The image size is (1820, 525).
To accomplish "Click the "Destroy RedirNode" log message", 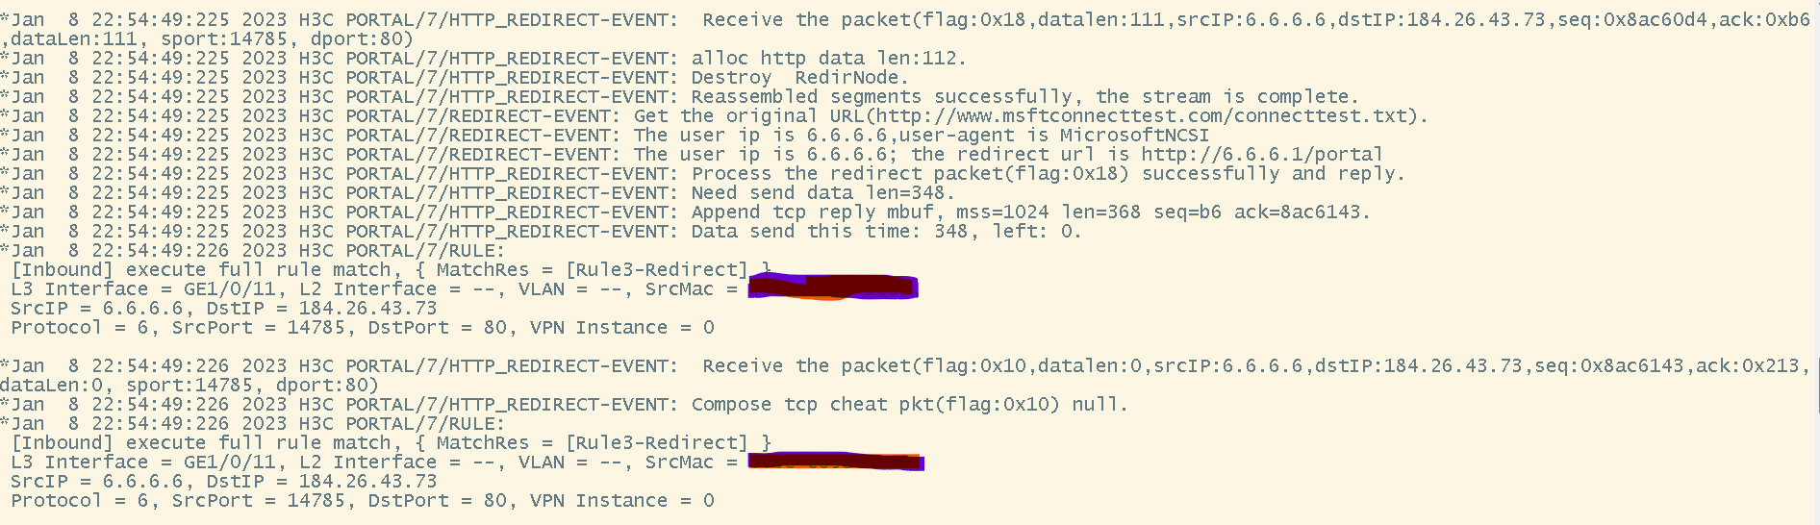I will click(x=799, y=78).
